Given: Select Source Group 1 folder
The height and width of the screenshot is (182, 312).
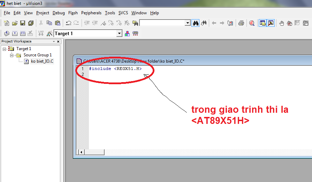Looking at the screenshot, I should [x=38, y=55].
